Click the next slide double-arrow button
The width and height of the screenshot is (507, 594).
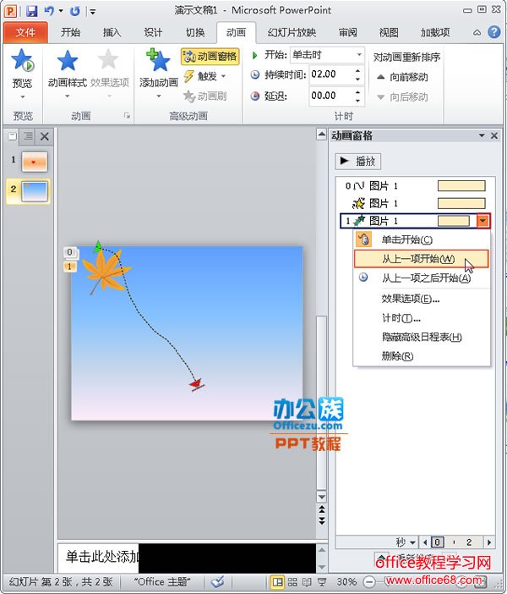pyautogui.click(x=322, y=520)
